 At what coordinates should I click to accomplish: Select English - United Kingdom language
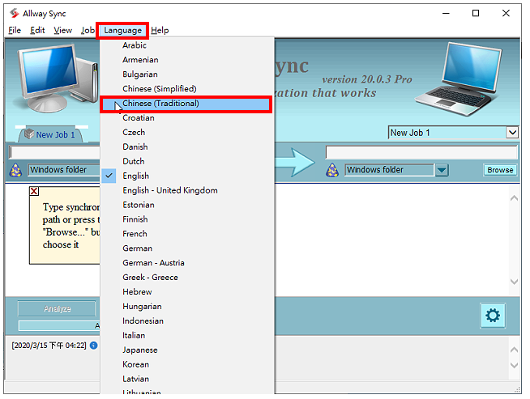(187, 190)
